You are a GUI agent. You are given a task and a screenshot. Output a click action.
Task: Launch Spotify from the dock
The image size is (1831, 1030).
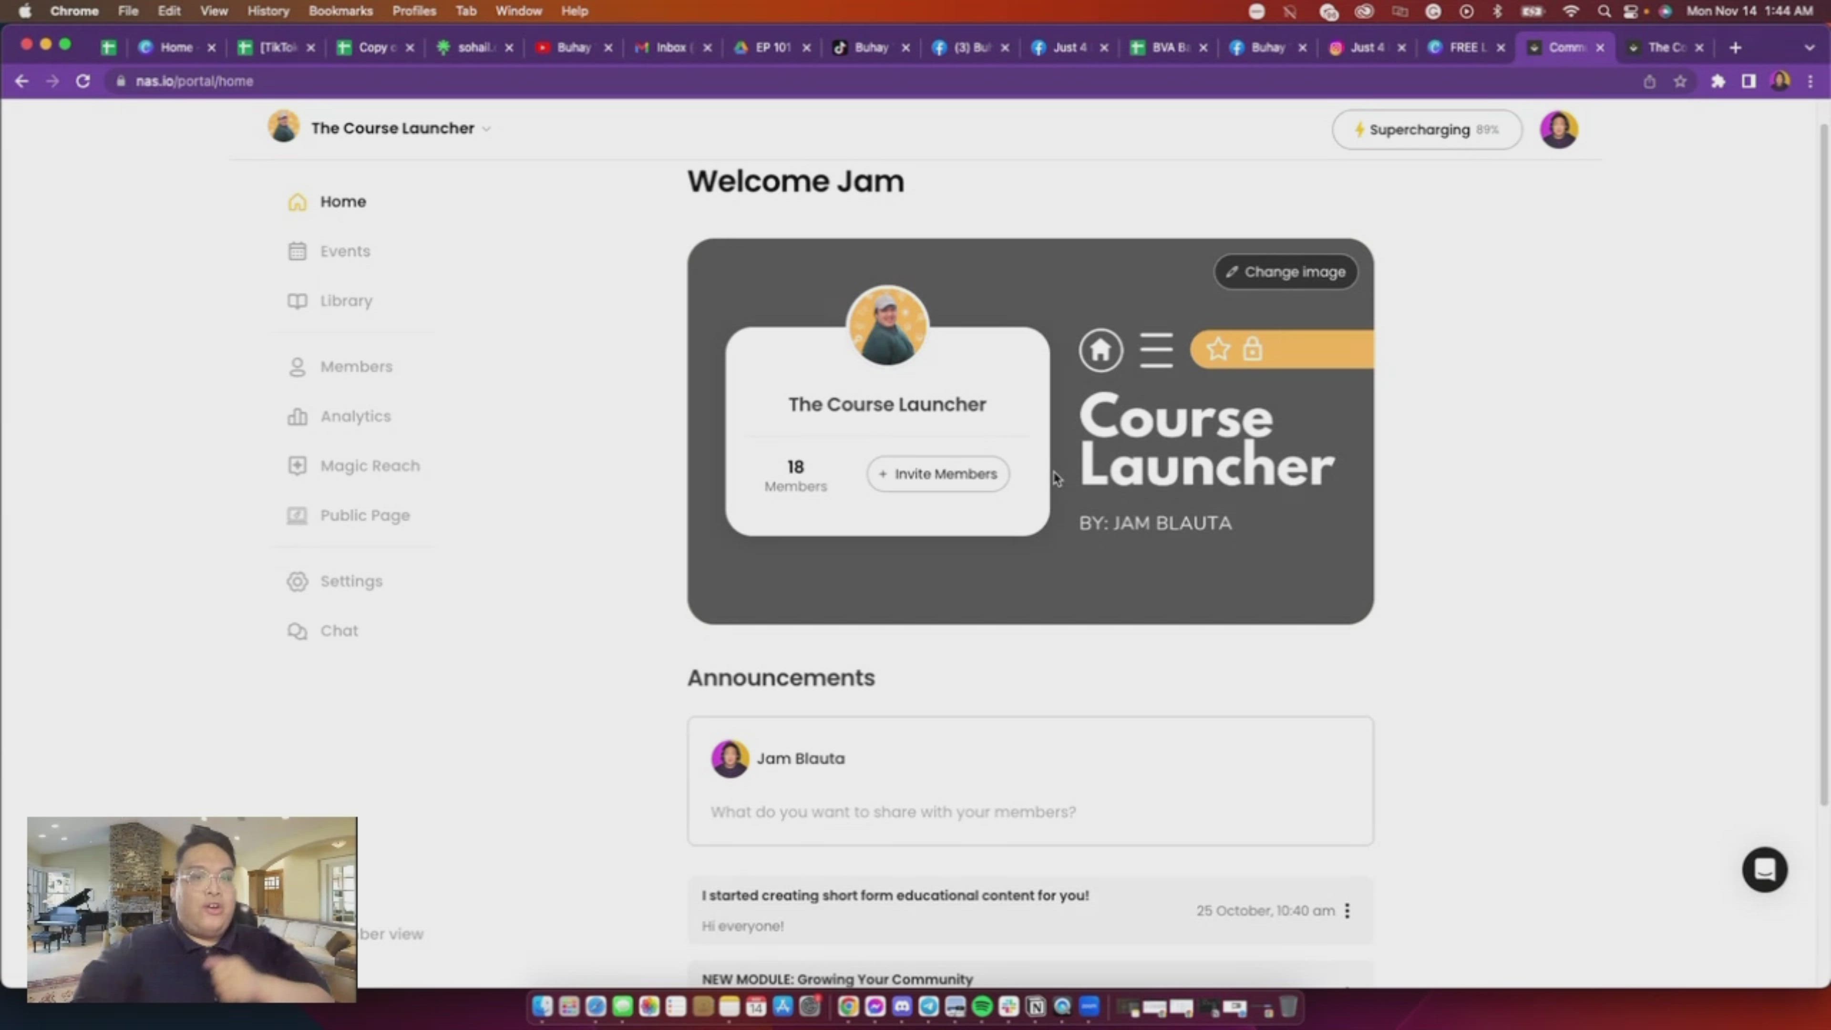[x=982, y=1007]
